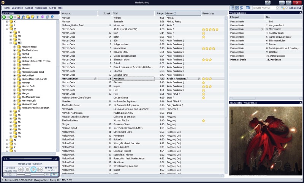This screenshot has width=304, height=183.
Task: Open the Hilfe menu
Action: [x=60, y=8]
